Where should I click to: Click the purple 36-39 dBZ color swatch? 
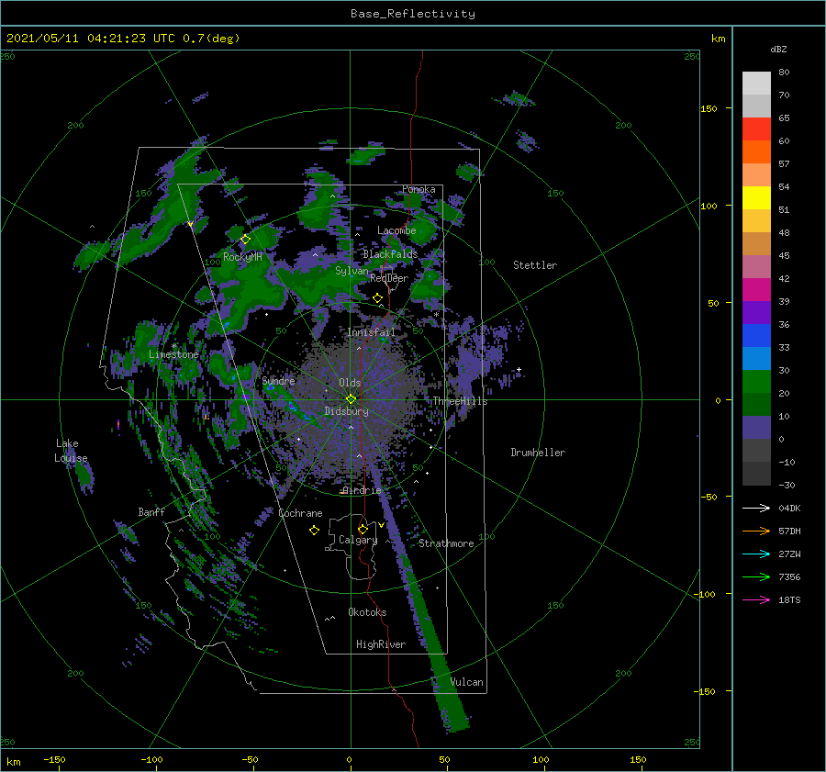(756, 313)
